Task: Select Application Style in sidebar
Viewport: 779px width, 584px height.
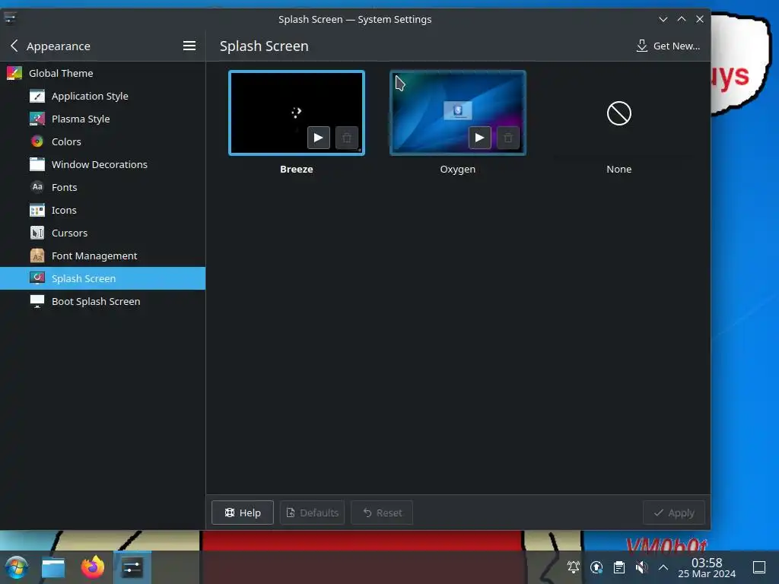Action: point(103,96)
